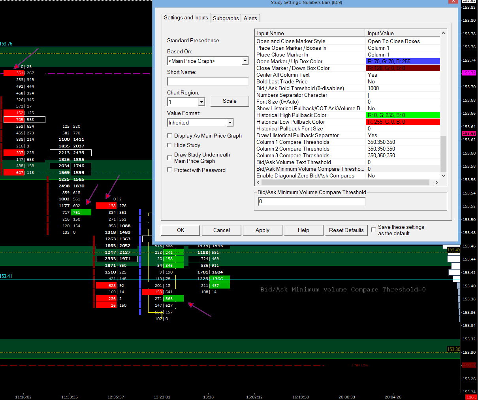Enable Display As Main Price Graph
This screenshot has height=400, width=478.
coord(170,136)
